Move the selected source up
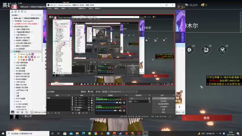 pos(83,113)
